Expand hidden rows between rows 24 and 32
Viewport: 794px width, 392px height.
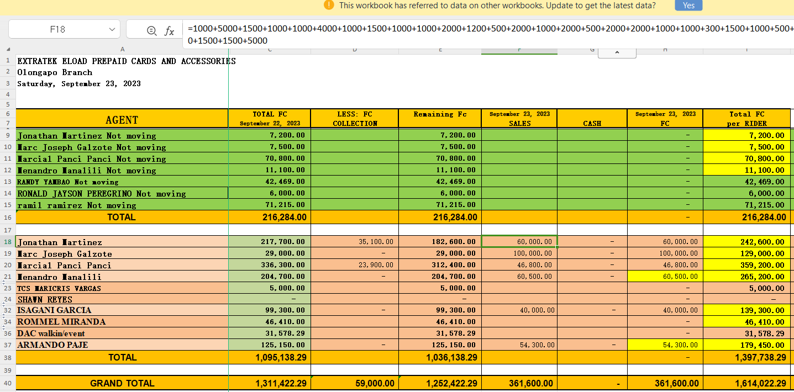click(5, 305)
